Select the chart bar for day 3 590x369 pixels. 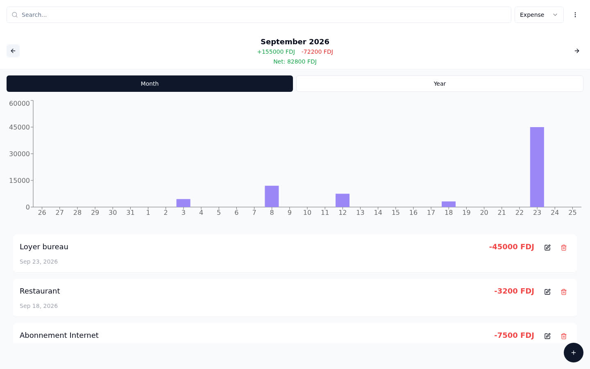tap(184, 203)
